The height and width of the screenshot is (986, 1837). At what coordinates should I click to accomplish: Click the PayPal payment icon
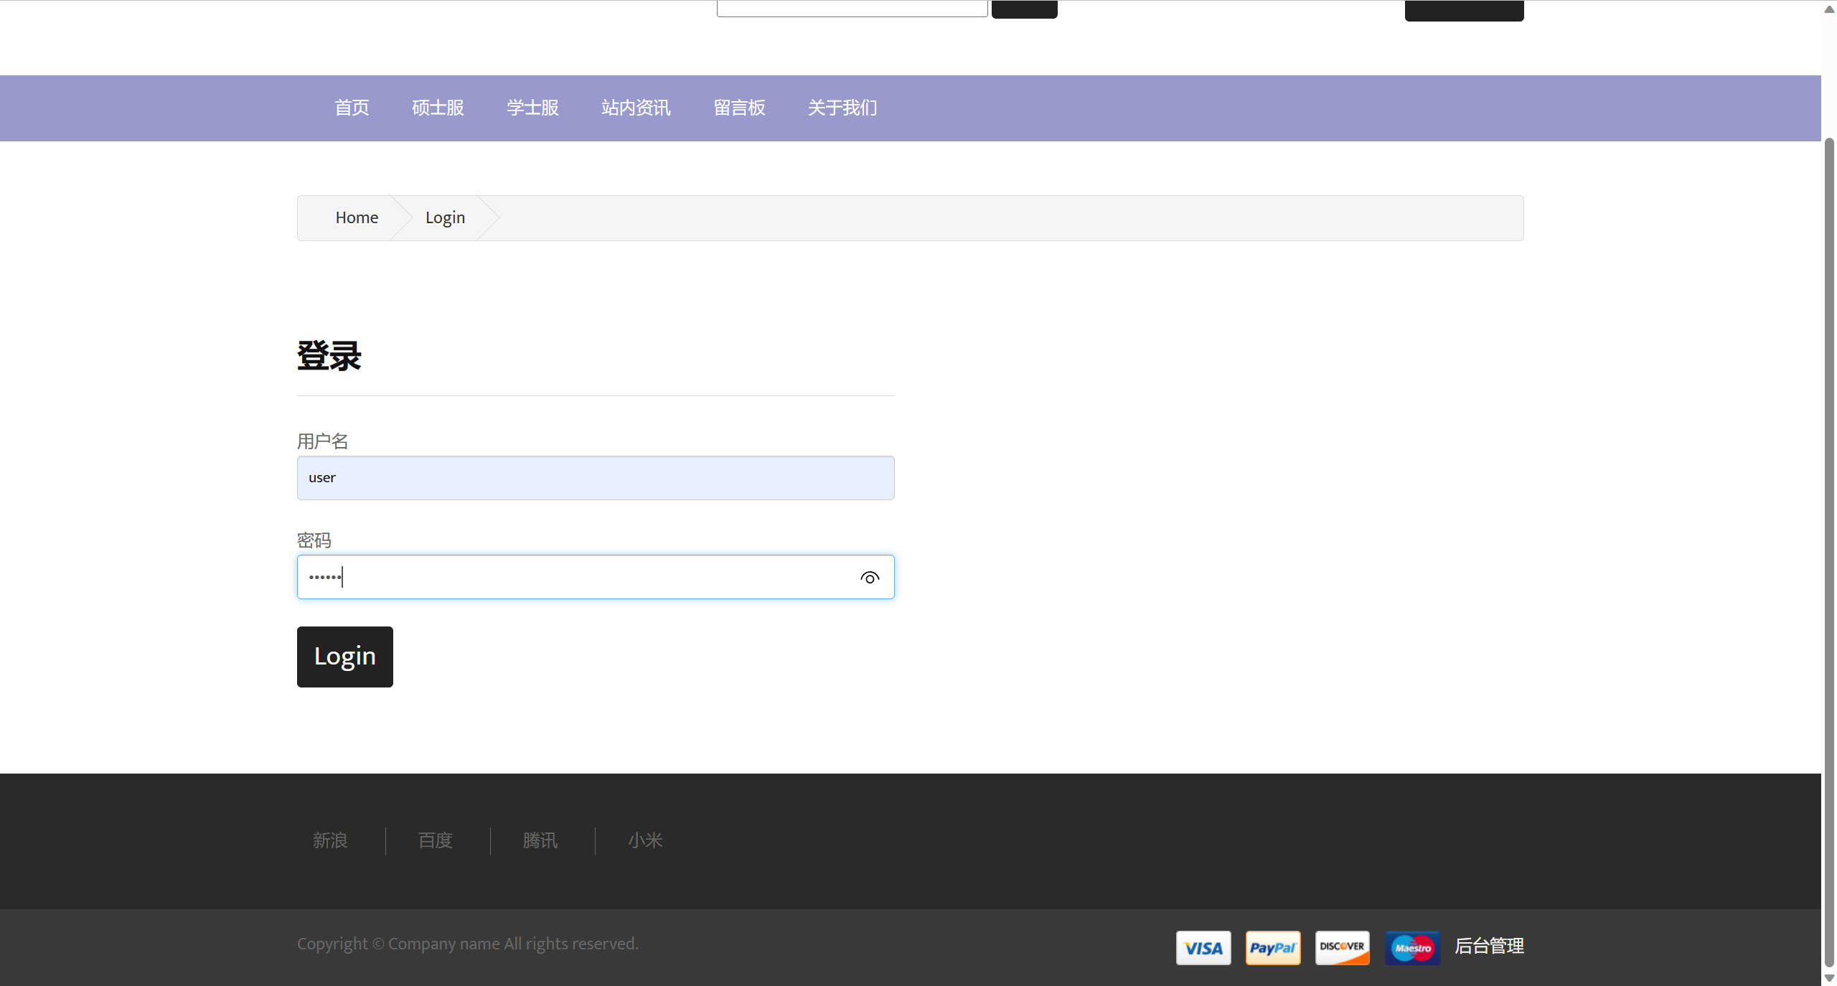1272,948
